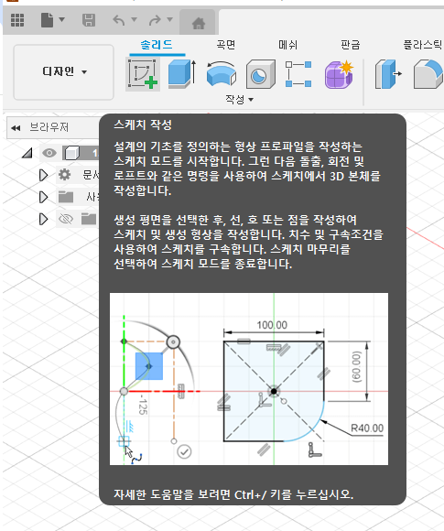Switch to the 솔리드 tab
Viewport: 444px width, 531px height.
click(x=157, y=44)
